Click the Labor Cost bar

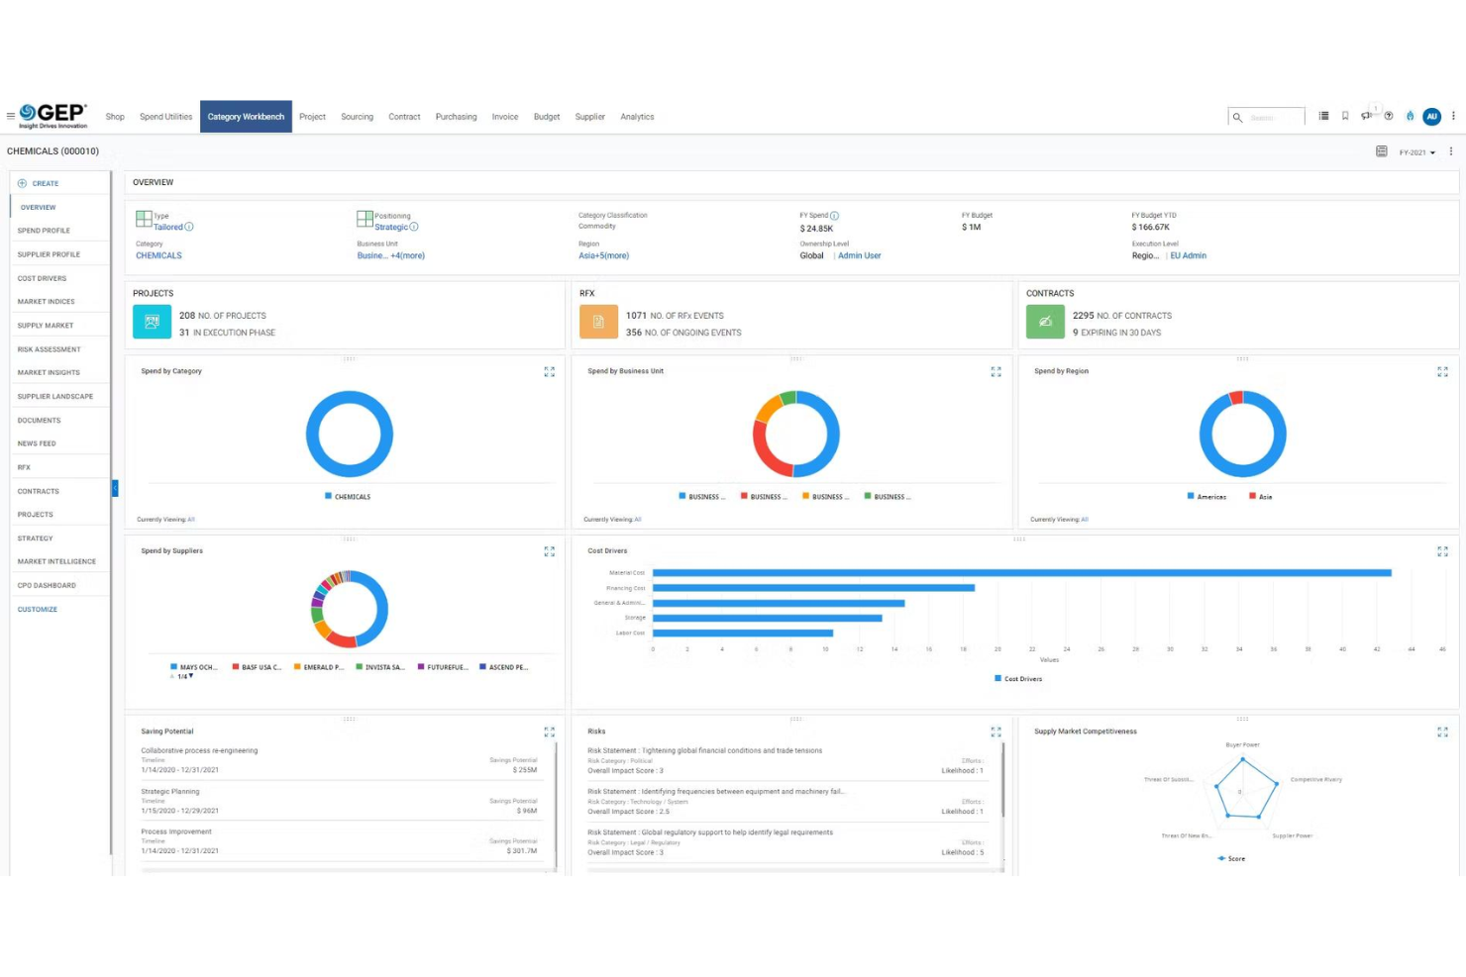(x=743, y=633)
